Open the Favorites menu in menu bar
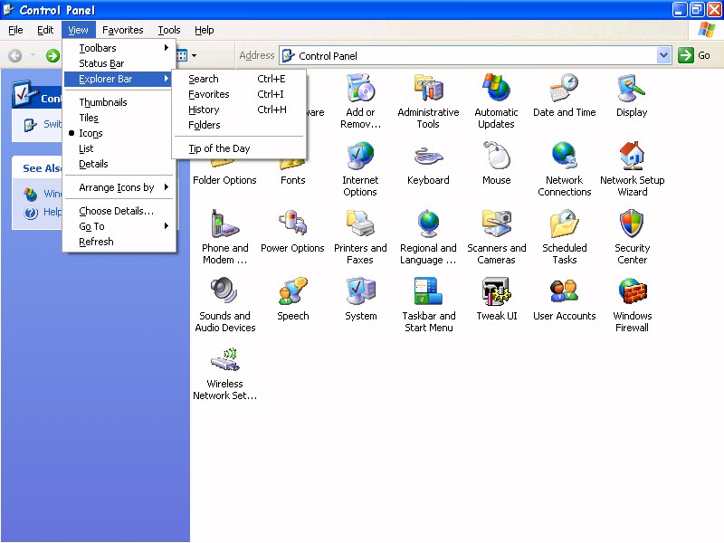The width and height of the screenshot is (724, 543). (123, 30)
